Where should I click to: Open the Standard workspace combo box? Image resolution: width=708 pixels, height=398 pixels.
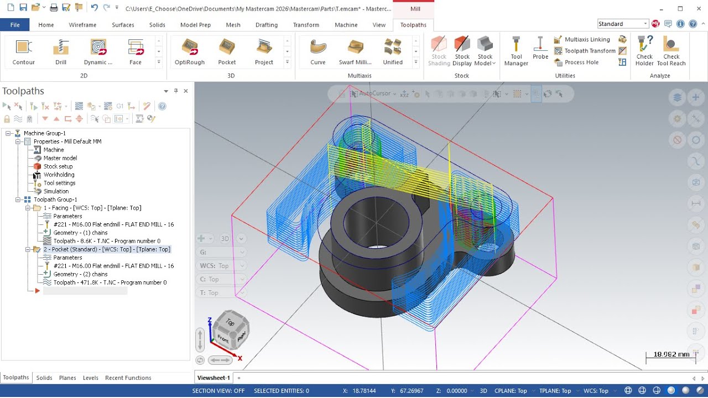pyautogui.click(x=623, y=24)
